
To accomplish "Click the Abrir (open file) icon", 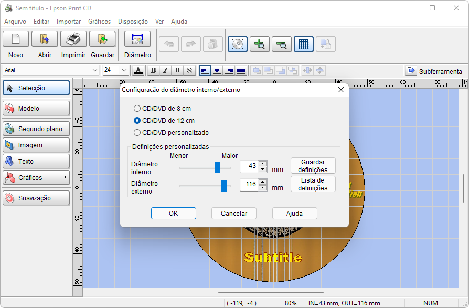I will tap(45, 39).
